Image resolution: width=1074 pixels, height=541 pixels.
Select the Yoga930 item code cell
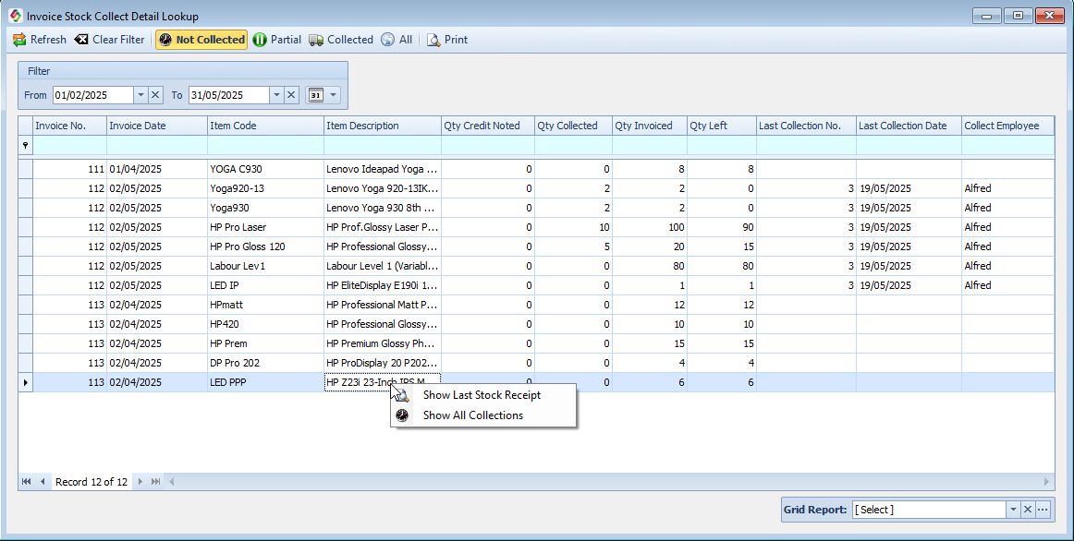(266, 208)
